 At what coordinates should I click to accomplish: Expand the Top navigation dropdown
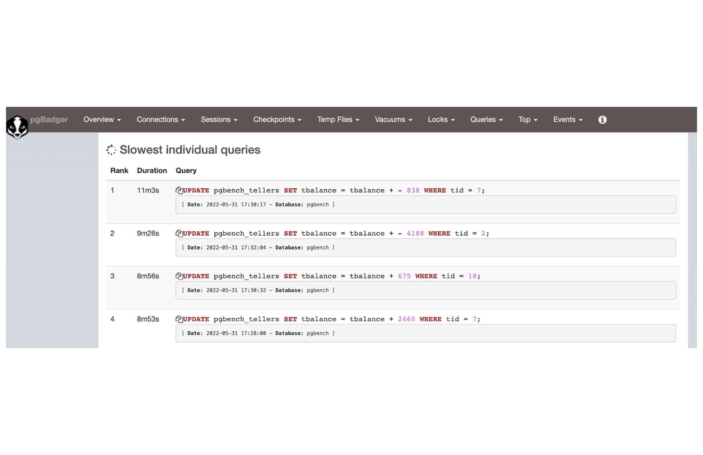coord(527,119)
